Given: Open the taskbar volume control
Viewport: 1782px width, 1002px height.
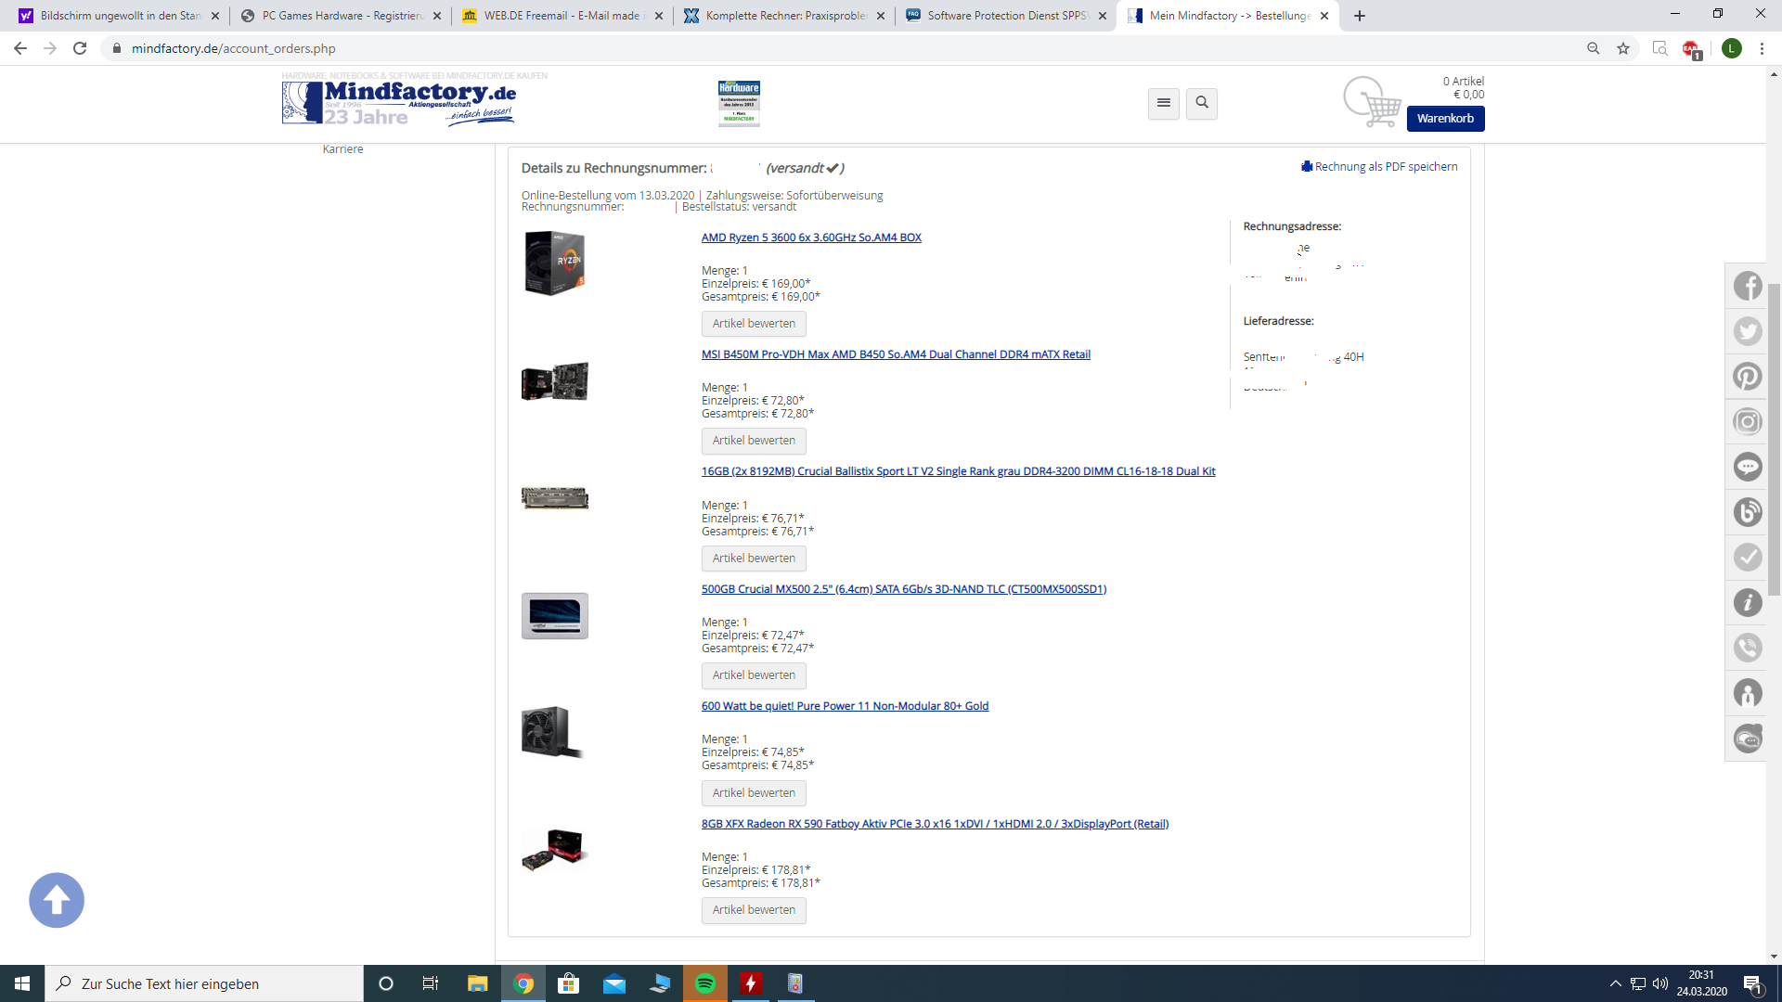Looking at the screenshot, I should tap(1660, 983).
